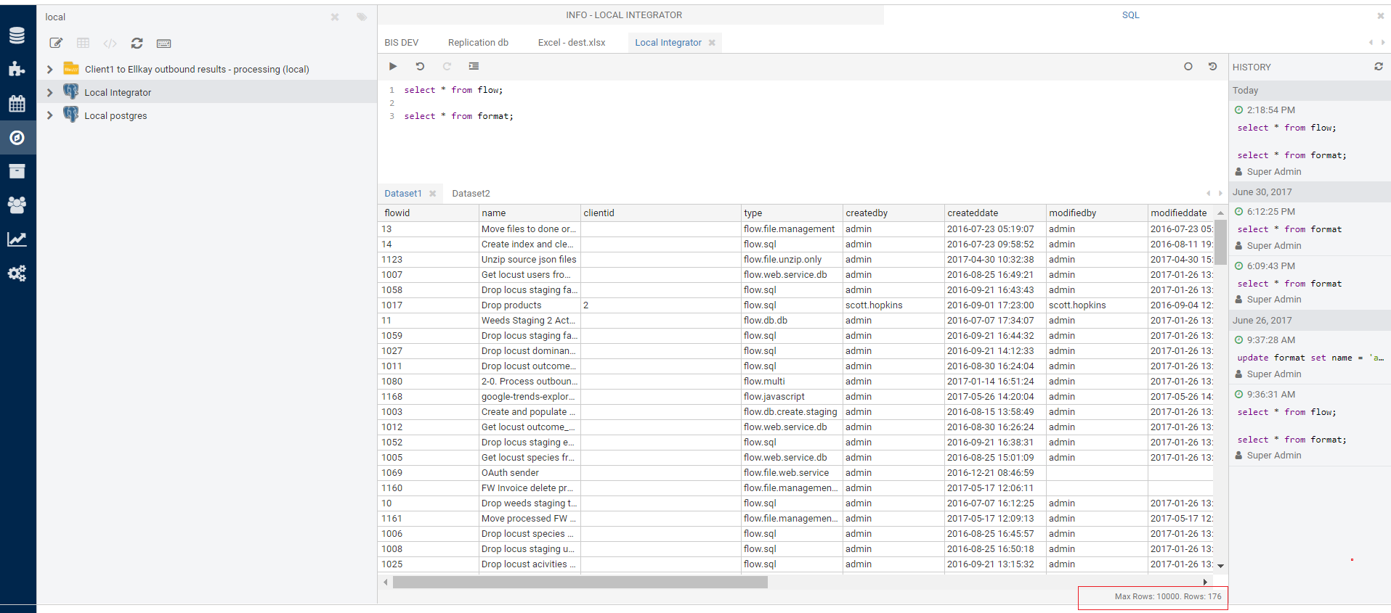The height and width of the screenshot is (613, 1391).
Task: Click the code brackets icon in explorer toolbar
Action: coord(110,44)
